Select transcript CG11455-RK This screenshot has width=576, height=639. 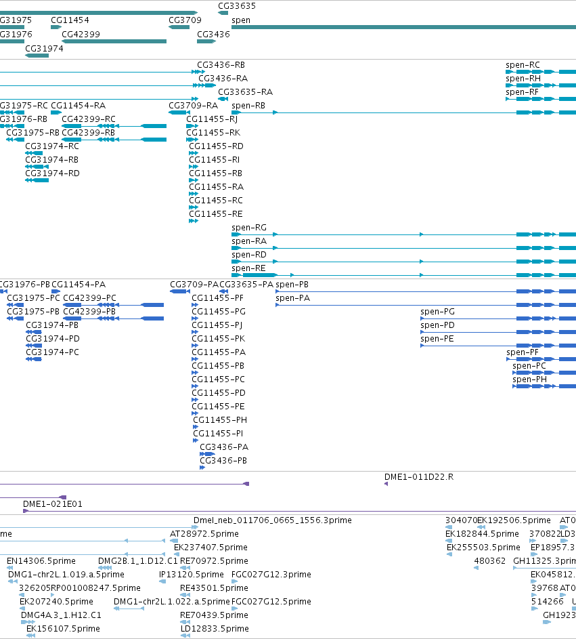click(x=213, y=133)
